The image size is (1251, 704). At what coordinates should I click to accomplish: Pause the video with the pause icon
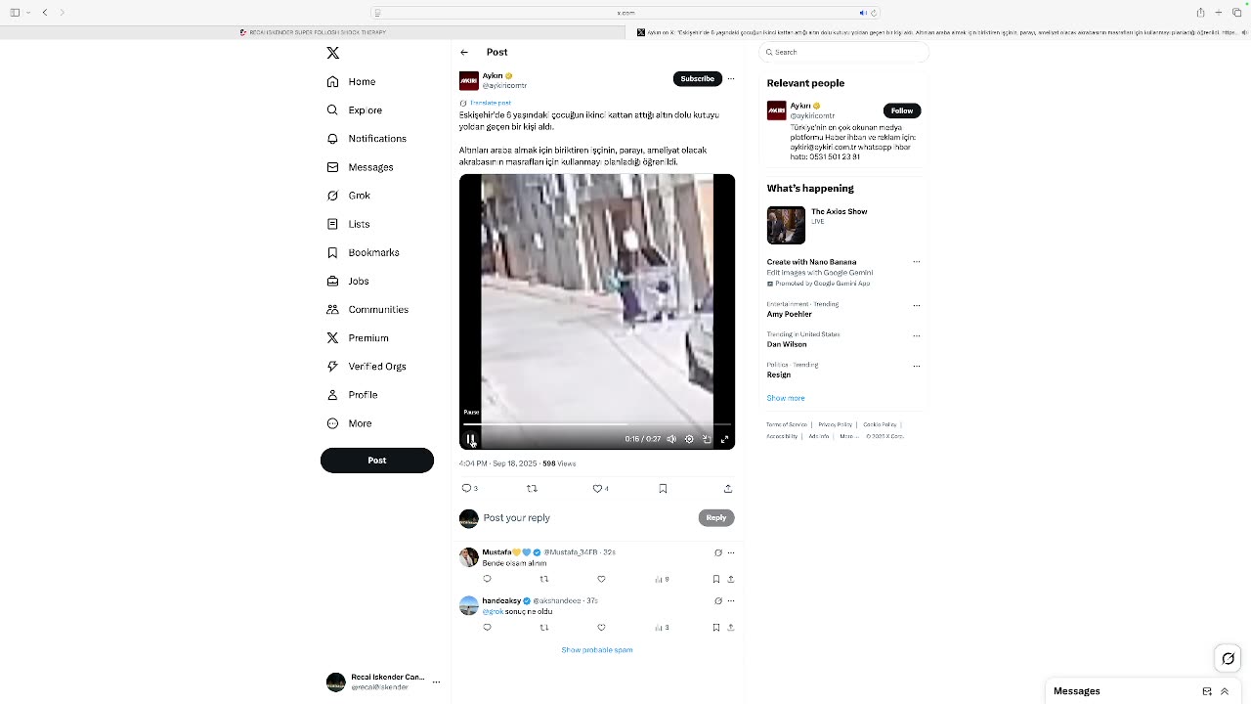pyautogui.click(x=471, y=439)
